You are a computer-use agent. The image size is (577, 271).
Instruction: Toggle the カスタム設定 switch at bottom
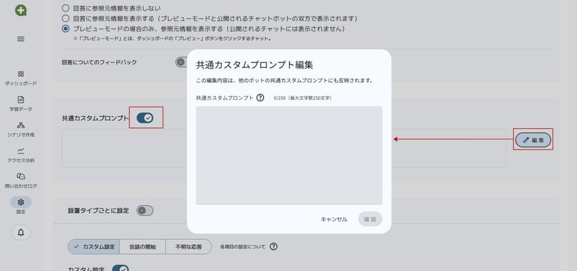pos(120,269)
